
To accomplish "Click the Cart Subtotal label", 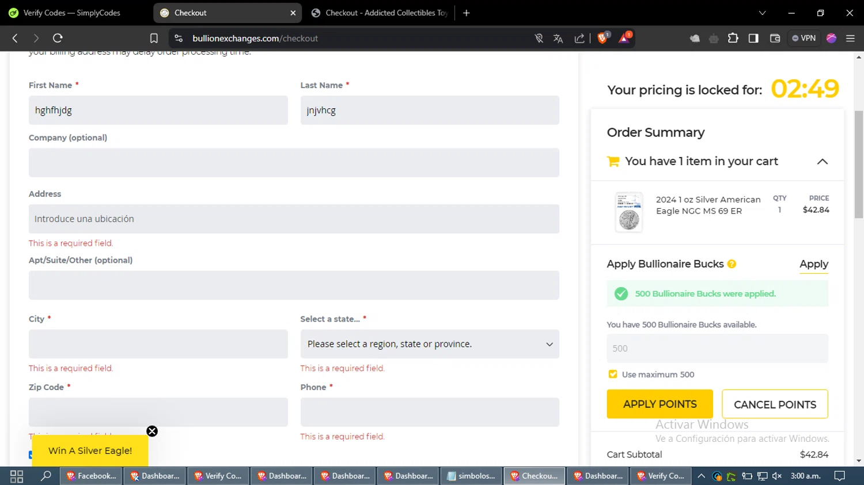I will point(634,455).
